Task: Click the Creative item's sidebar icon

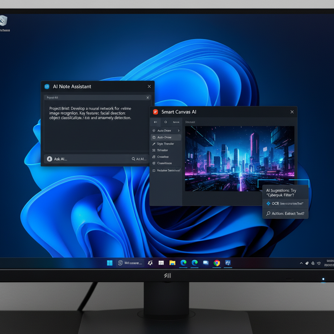Action: point(154,157)
